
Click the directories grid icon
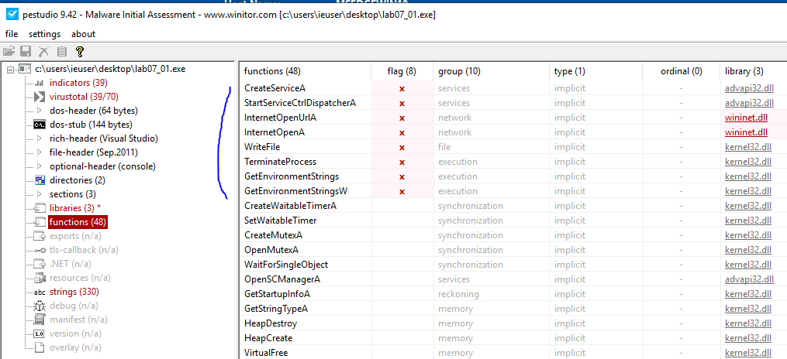tap(39, 180)
